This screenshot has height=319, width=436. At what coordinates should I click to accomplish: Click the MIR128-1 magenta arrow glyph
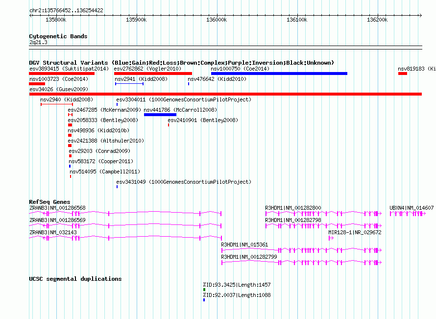point(331,238)
